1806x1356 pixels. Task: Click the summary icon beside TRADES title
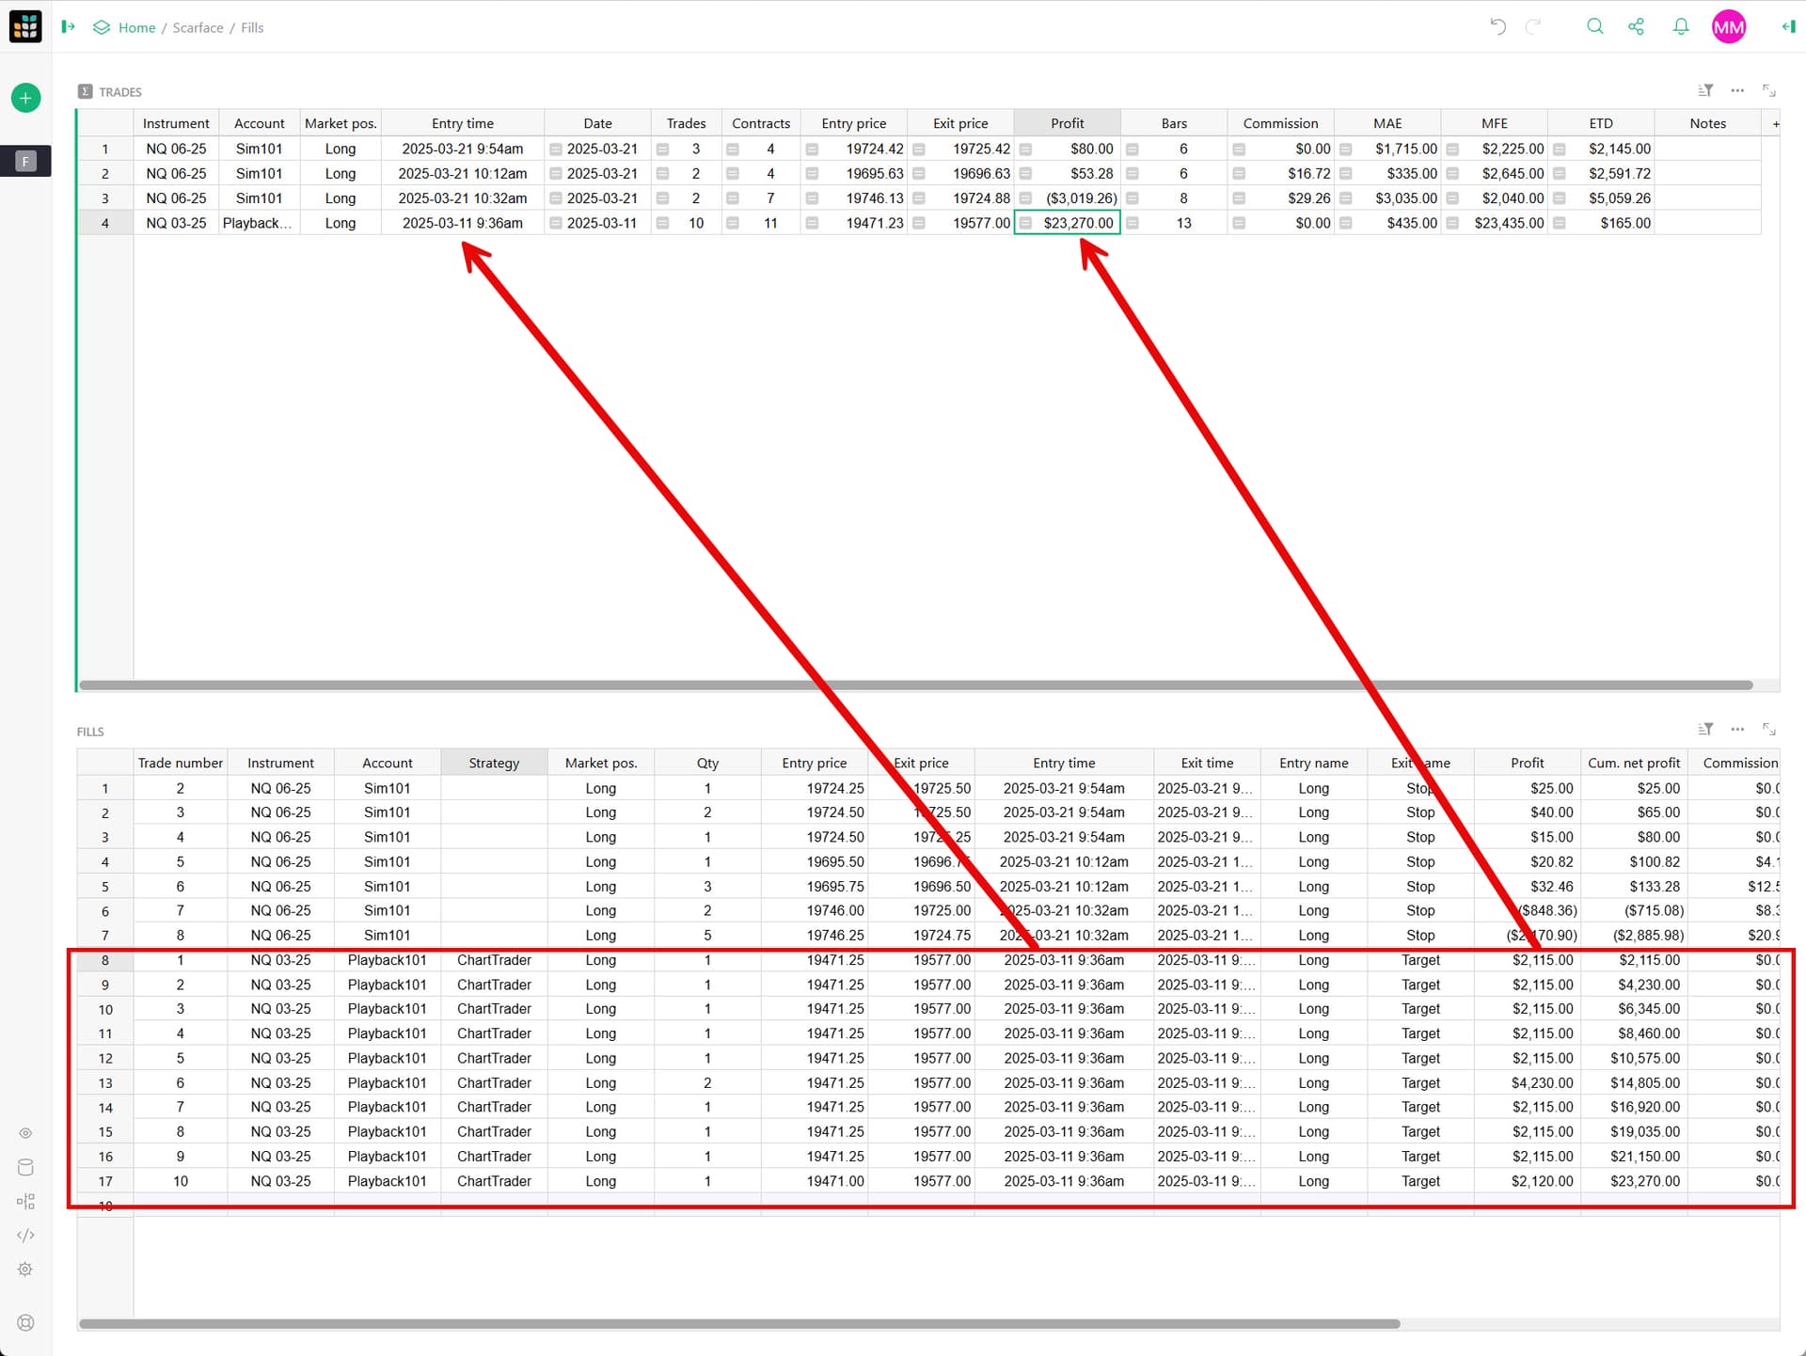point(86,91)
